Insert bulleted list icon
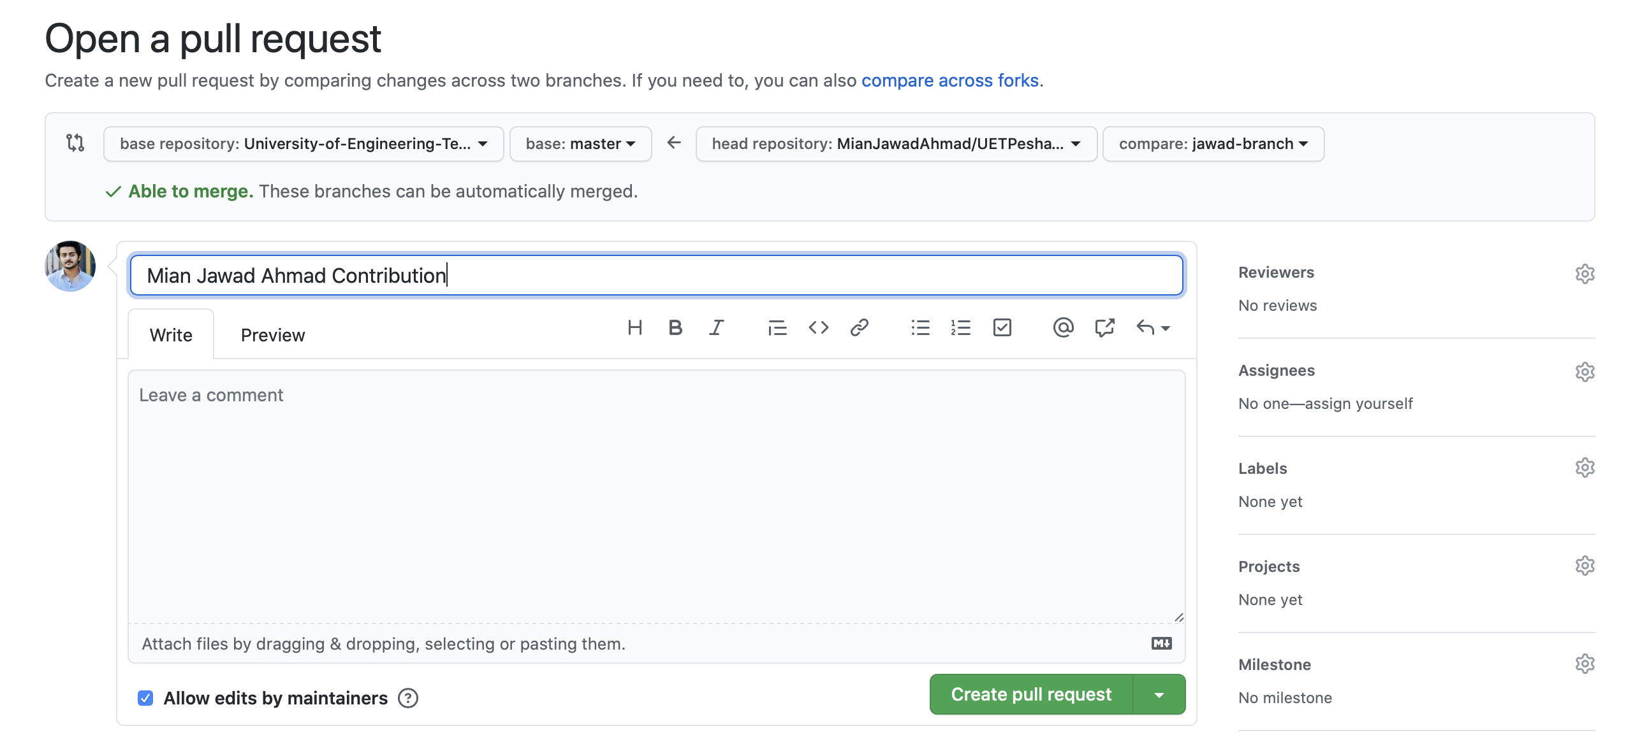This screenshot has width=1626, height=735. [920, 328]
